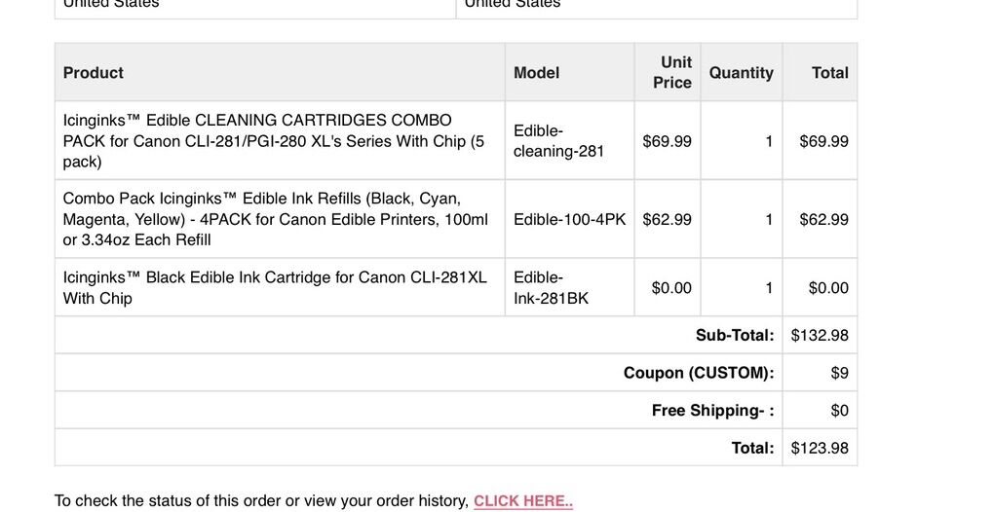
Task: Click the Unit Price column header
Action: pos(673,73)
